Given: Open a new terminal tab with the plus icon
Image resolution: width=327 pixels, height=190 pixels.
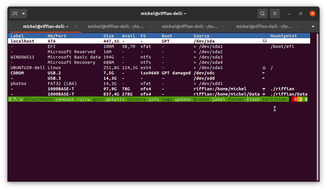Looking at the screenshot, I should pos(15,14).
